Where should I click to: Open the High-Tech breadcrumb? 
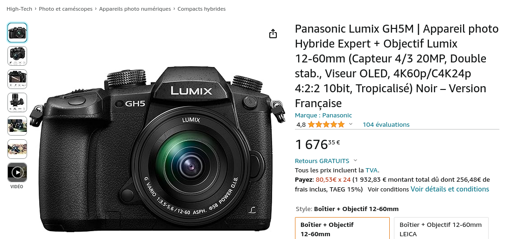pyautogui.click(x=19, y=9)
